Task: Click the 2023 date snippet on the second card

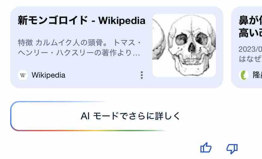Action: point(250,49)
